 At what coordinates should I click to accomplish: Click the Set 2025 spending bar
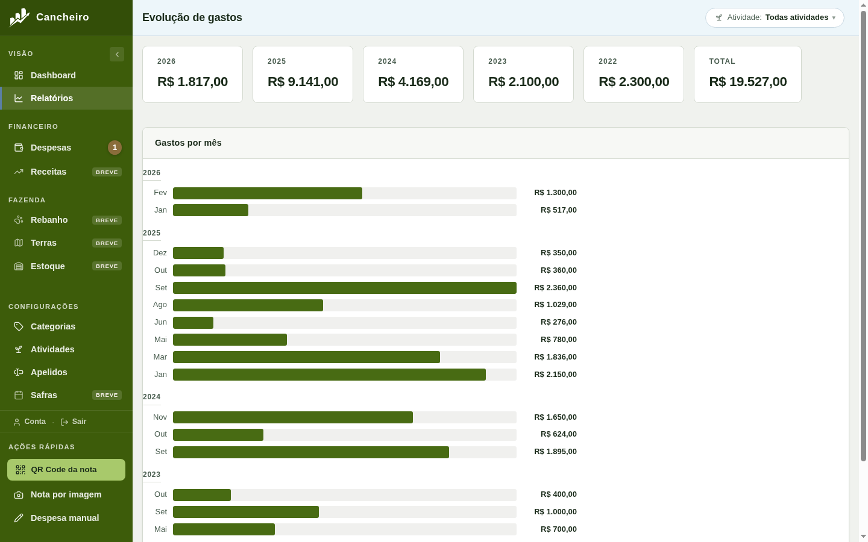click(x=345, y=288)
